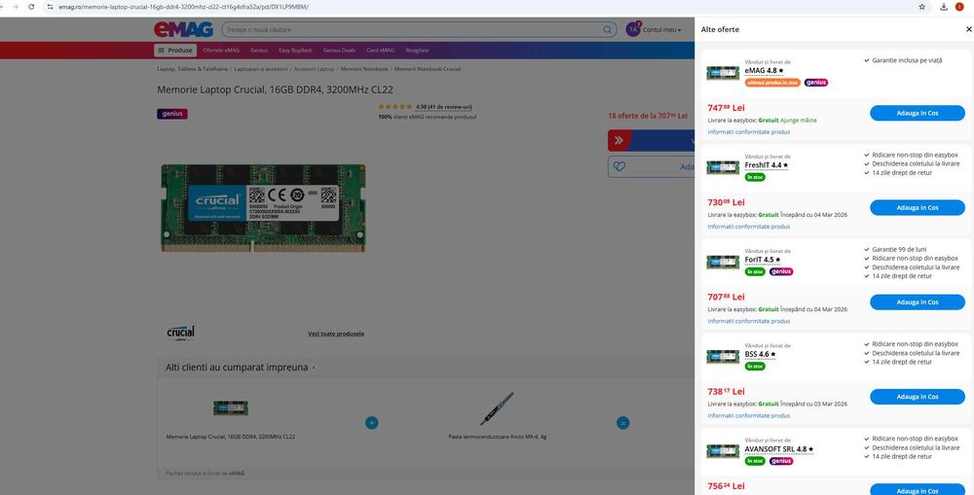Viewport: 974px width, 495px height.
Task: Open browser downloads
Action: [x=944, y=7]
